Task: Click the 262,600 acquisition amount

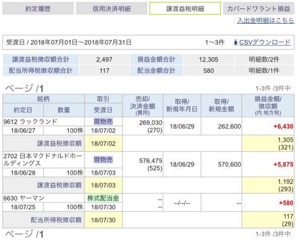Action: pyautogui.click(x=229, y=126)
